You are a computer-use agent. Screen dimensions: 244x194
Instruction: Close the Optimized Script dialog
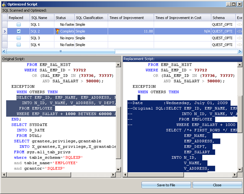click(217, 185)
